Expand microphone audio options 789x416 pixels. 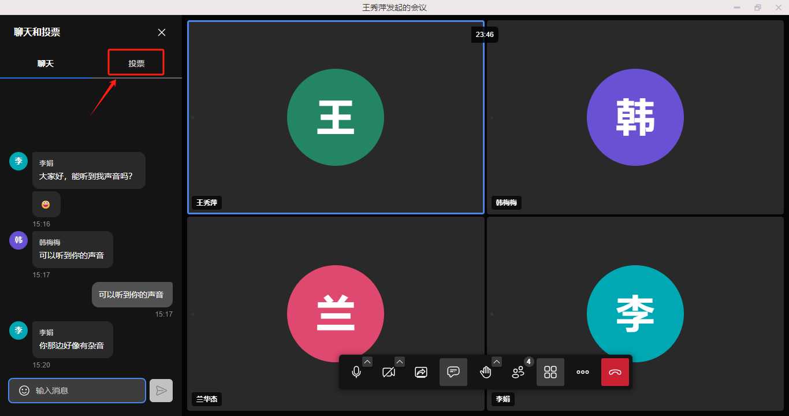(368, 362)
